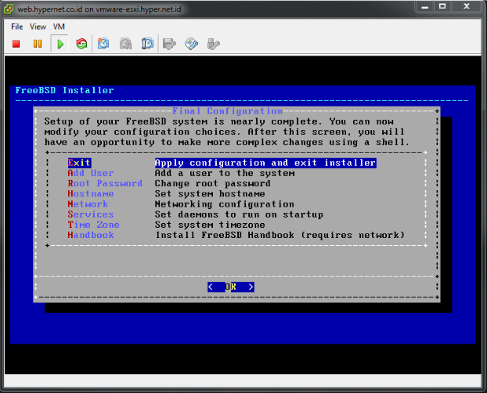487x393 pixels.
Task: Close the VMware console window
Action: pyautogui.click(x=467, y=6)
